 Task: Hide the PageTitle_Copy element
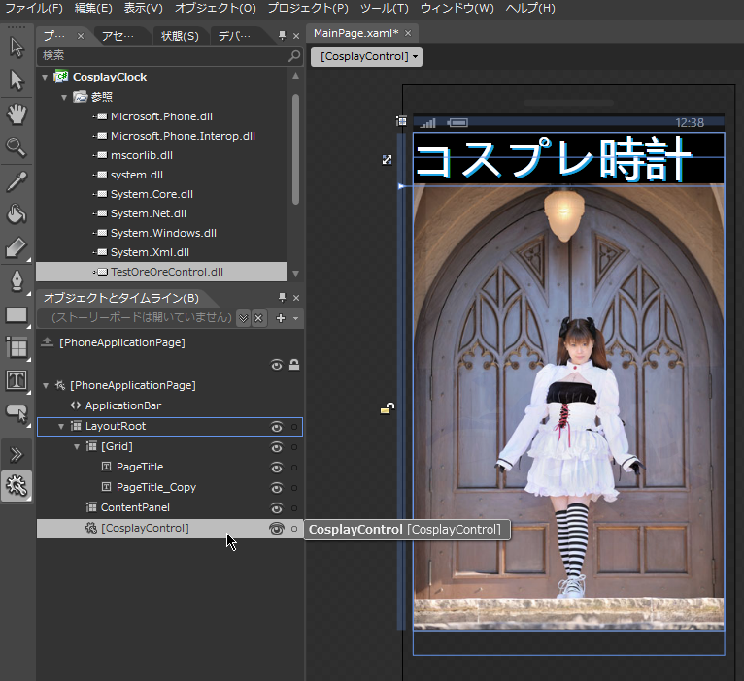pyautogui.click(x=277, y=488)
